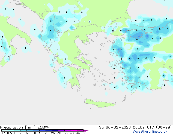Click the '35' legend scale label
The image size is (173, 134).
tap(65, 133)
